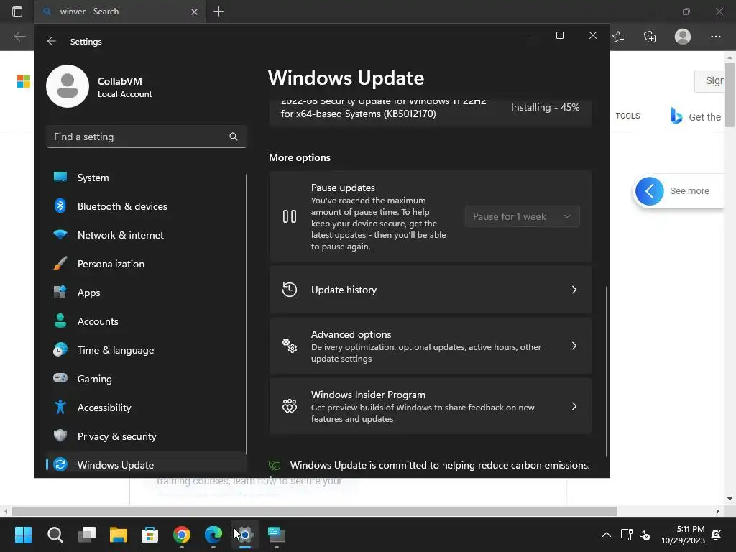This screenshot has height=552, width=736.
Task: Expand Windows Insider Program chevron
Action: coord(574,406)
